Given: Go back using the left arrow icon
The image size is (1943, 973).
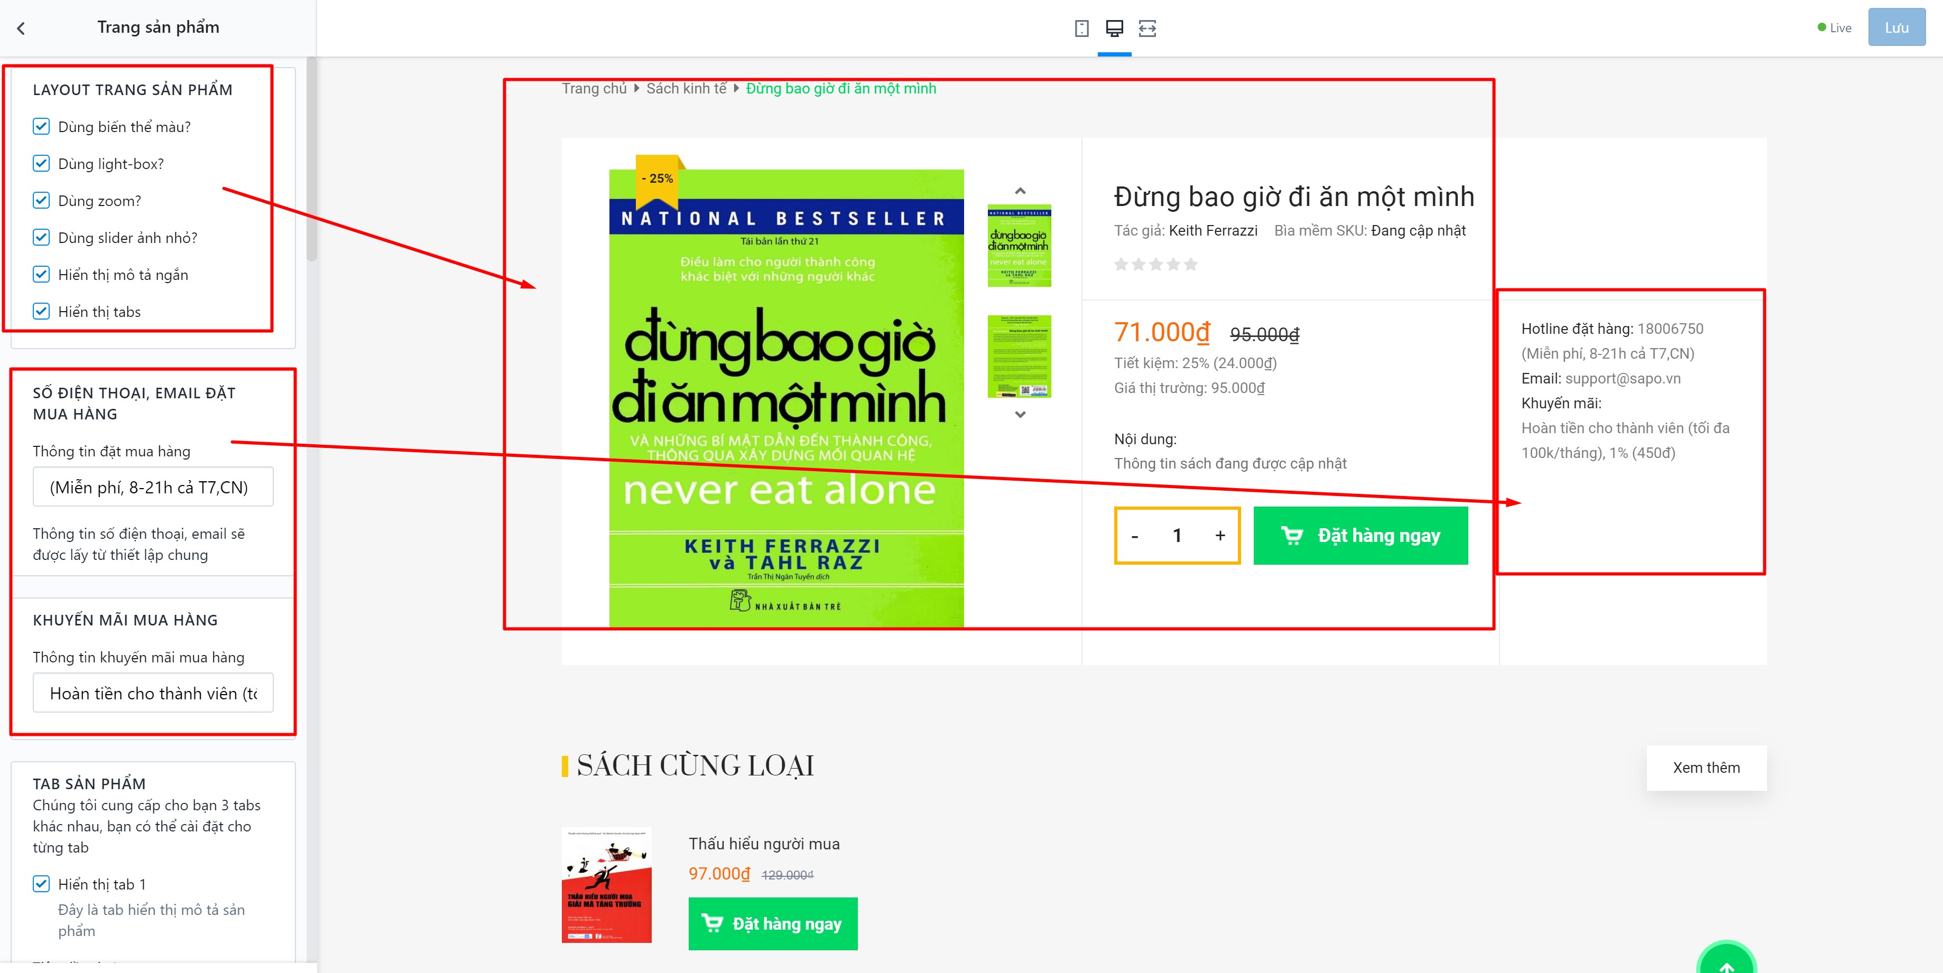Looking at the screenshot, I should coord(21,29).
